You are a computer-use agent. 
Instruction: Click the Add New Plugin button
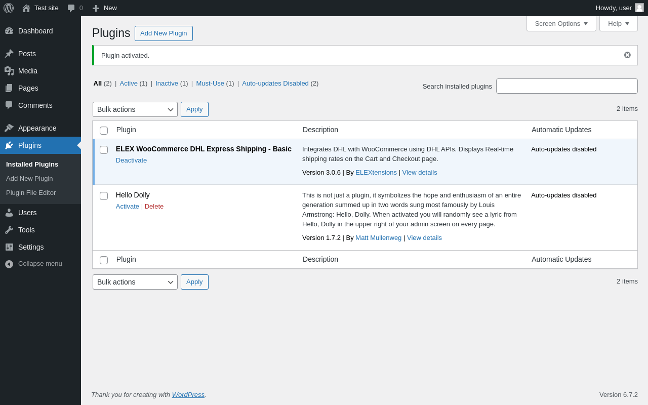[164, 33]
